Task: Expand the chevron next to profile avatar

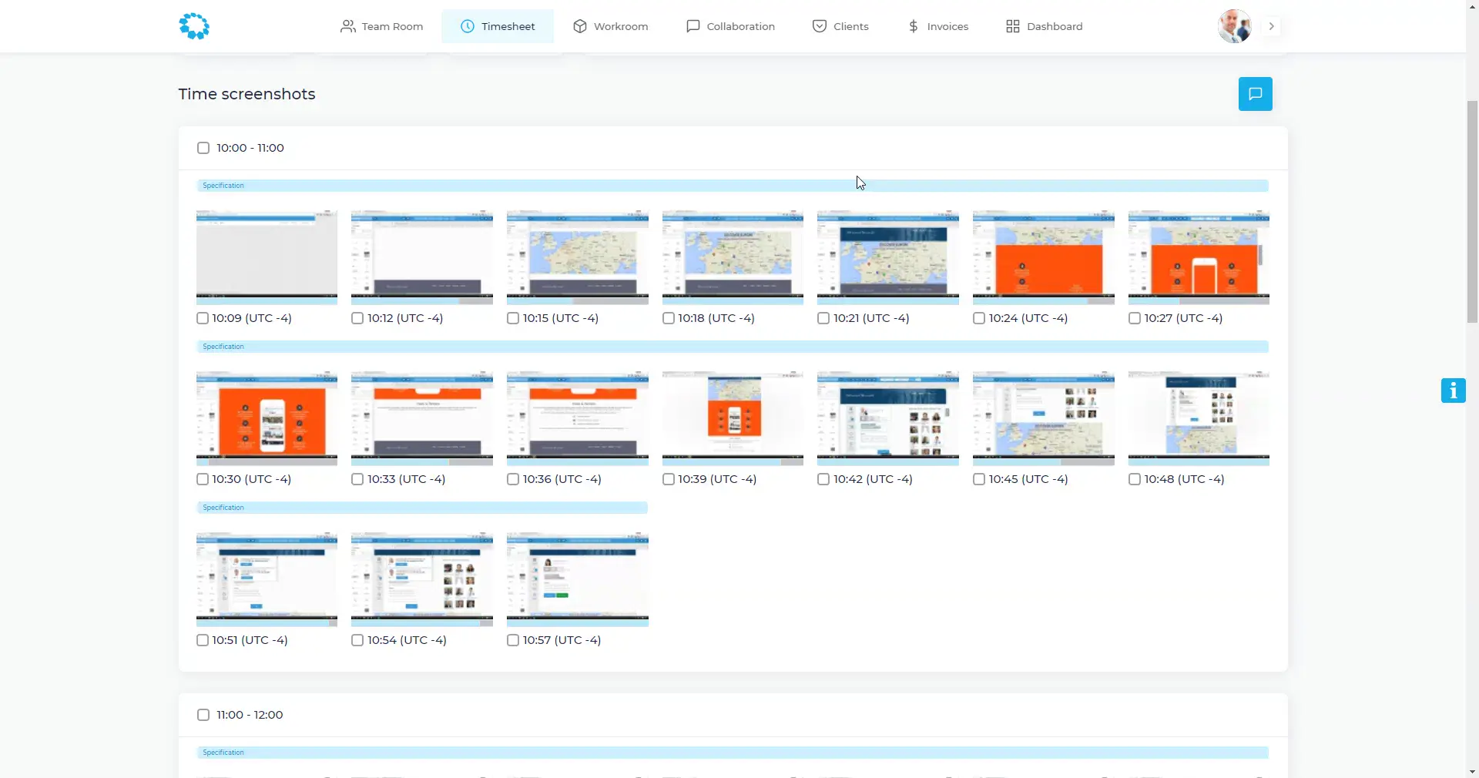Action: [1271, 26]
